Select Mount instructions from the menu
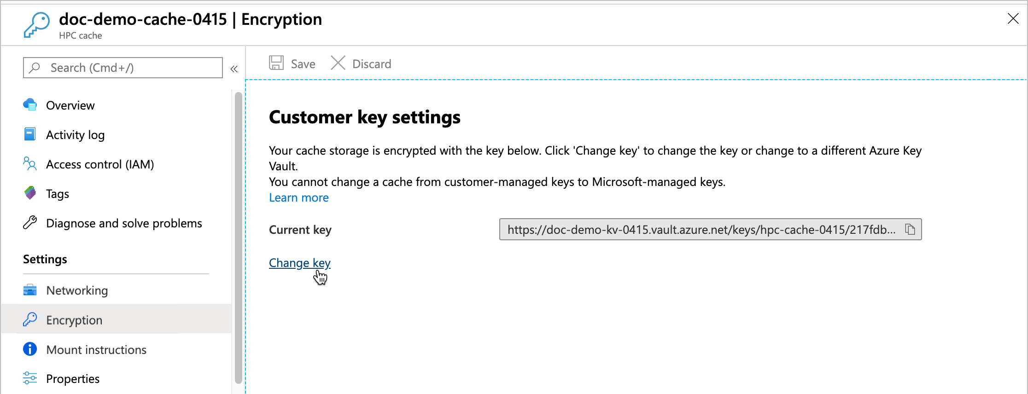This screenshot has width=1028, height=394. (x=96, y=349)
